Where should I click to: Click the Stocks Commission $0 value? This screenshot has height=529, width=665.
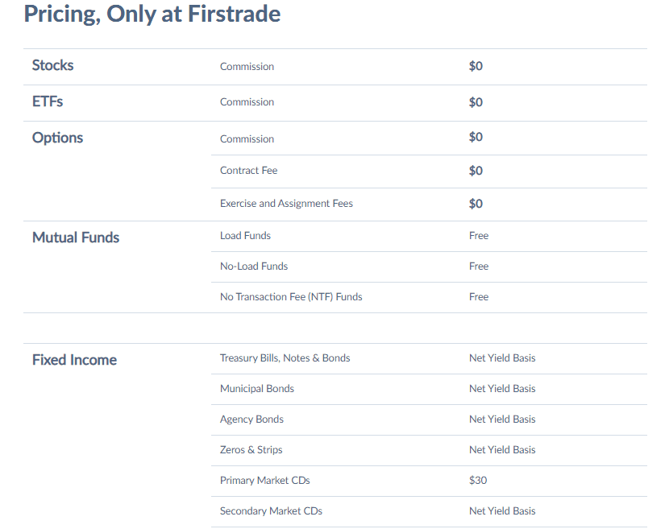[x=476, y=66]
